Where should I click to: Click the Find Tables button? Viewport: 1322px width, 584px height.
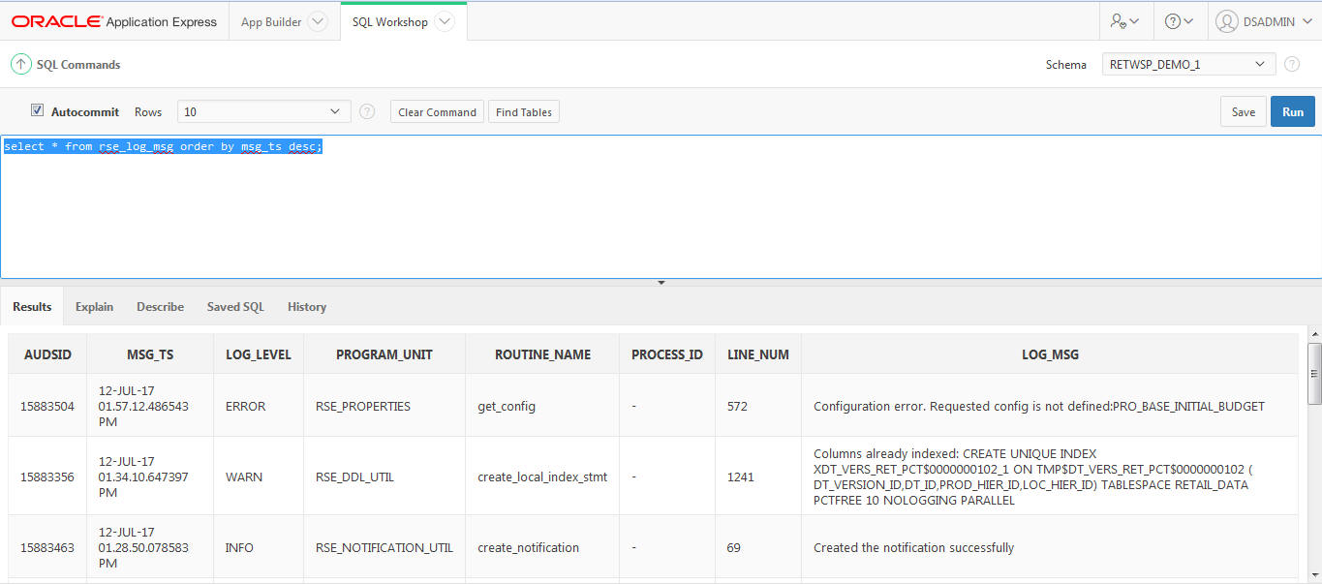click(x=524, y=112)
